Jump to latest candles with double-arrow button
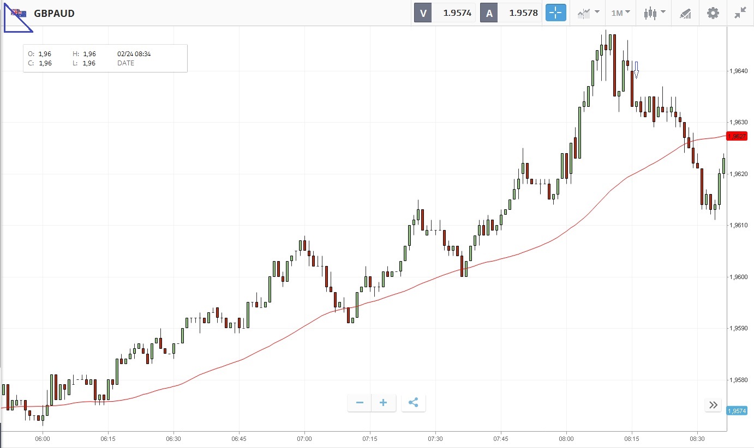The width and height of the screenshot is (754, 448). click(x=713, y=404)
